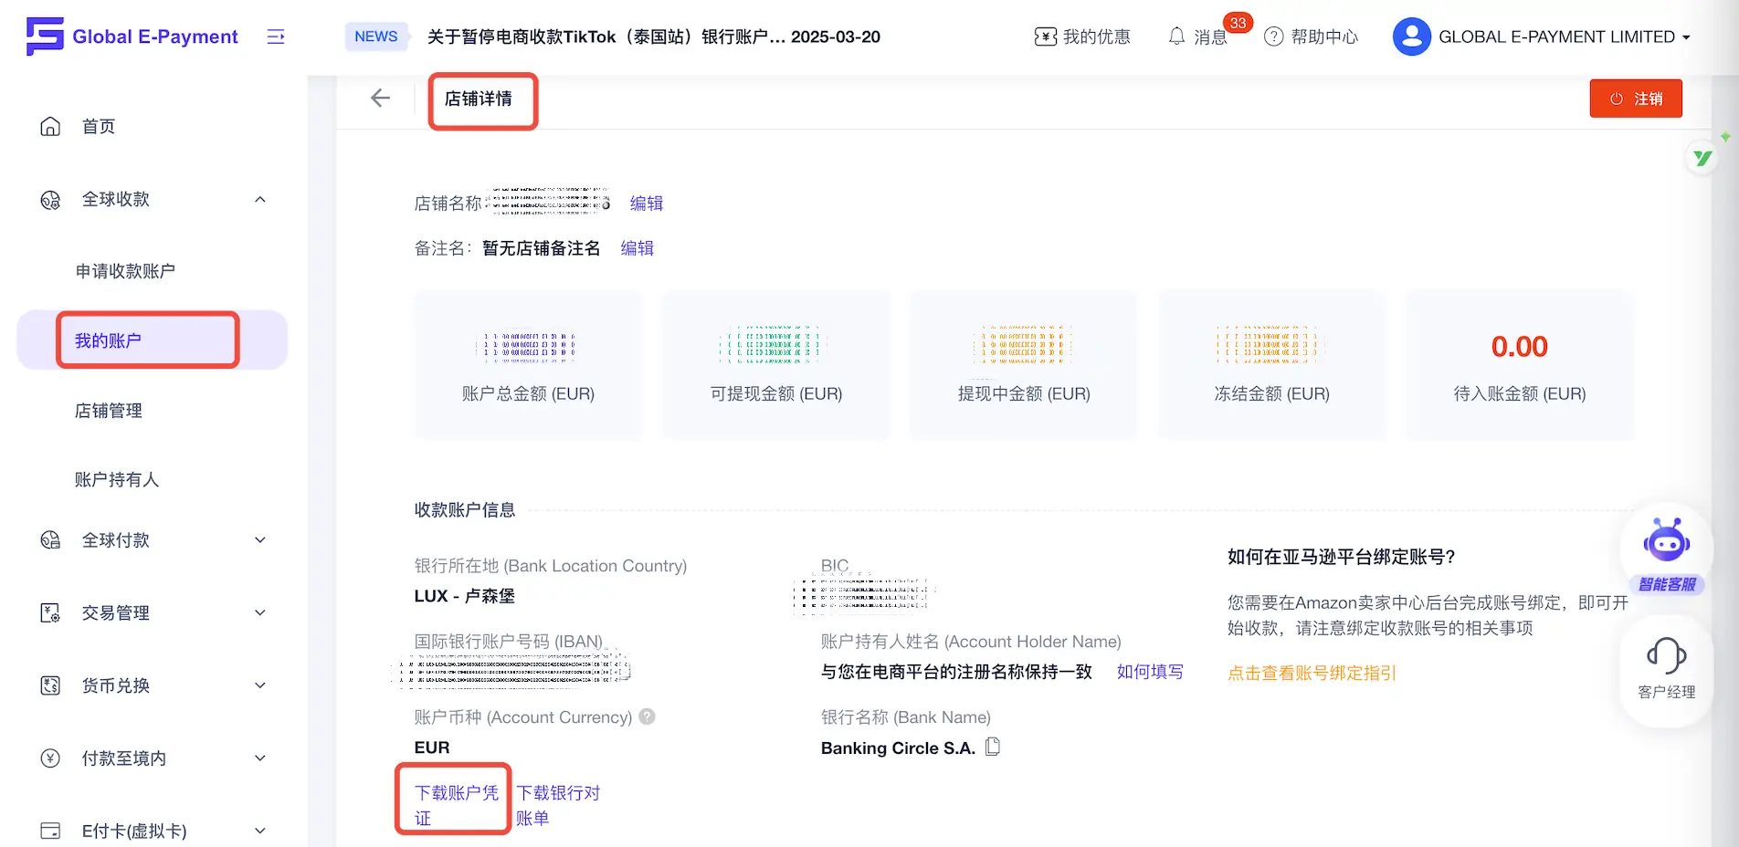Click the 冻结金额 (EUR) card
This screenshot has height=847, width=1739.
click(x=1272, y=365)
